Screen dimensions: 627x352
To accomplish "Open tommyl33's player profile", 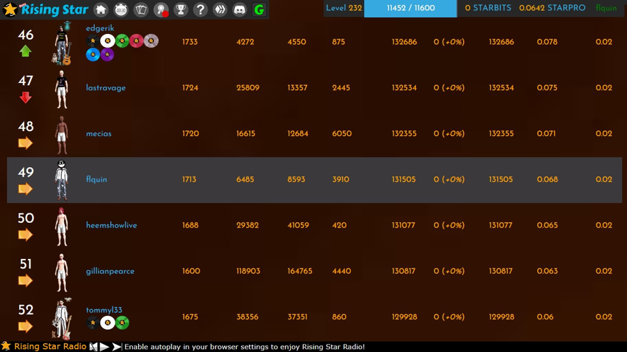I will [x=104, y=310].
